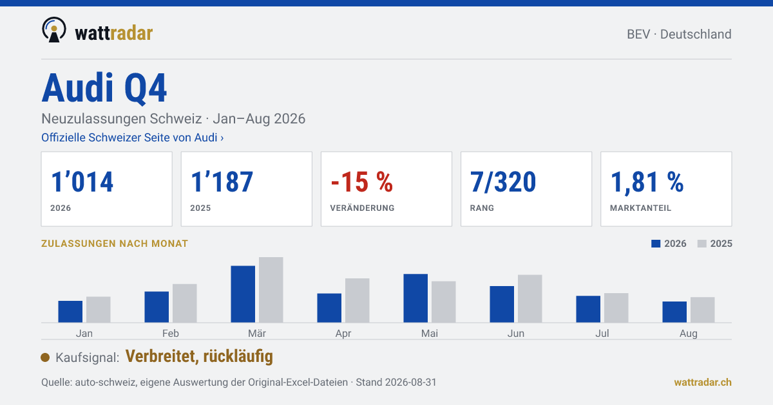
Task: Click the 'Quelle: auto-schweiz' source line
Action: click(x=239, y=382)
